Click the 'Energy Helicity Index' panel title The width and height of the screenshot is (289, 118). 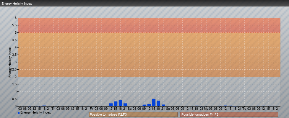click(17, 4)
